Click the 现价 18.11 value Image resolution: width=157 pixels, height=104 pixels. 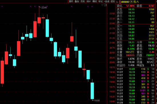pyautogui.click(x=131, y=42)
